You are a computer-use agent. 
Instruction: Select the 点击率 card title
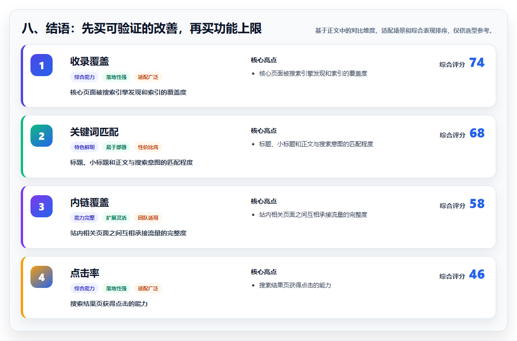85,273
